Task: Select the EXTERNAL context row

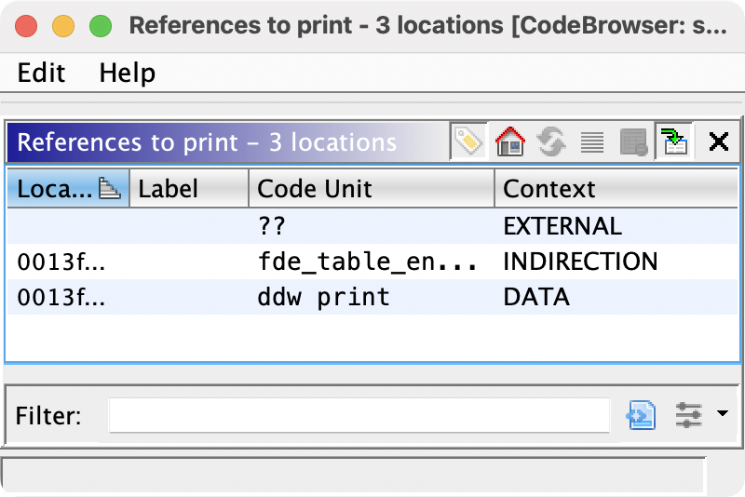Action: point(372,226)
